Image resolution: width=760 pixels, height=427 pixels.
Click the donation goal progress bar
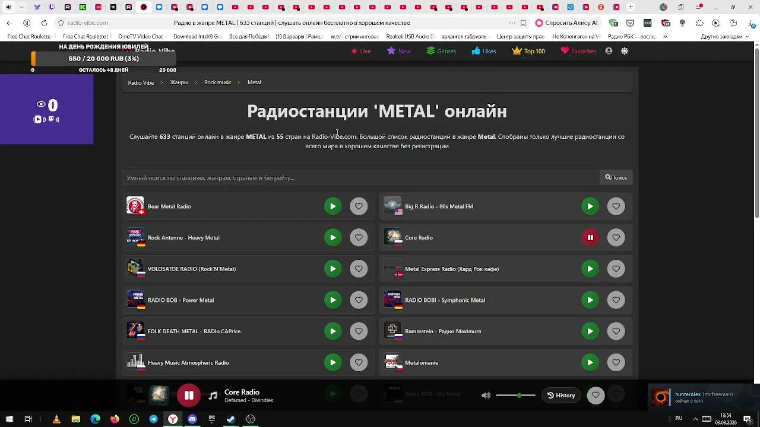104,59
